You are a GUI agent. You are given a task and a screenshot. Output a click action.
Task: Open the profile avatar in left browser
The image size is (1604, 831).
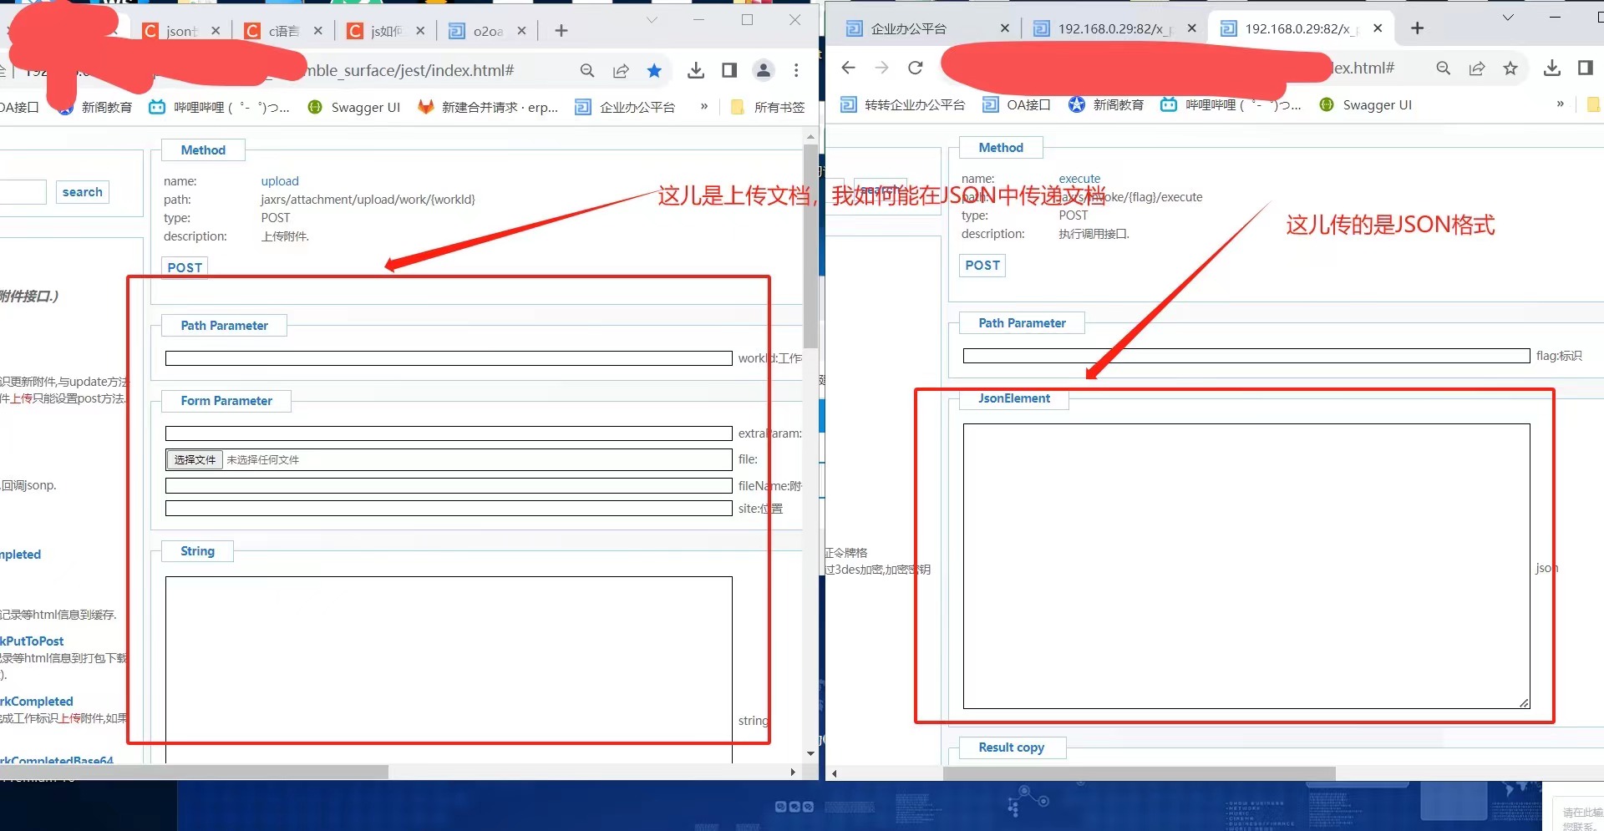[x=764, y=71]
